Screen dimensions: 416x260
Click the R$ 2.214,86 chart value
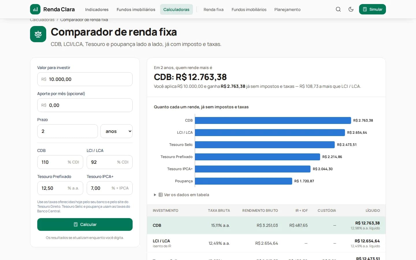coord(332,157)
